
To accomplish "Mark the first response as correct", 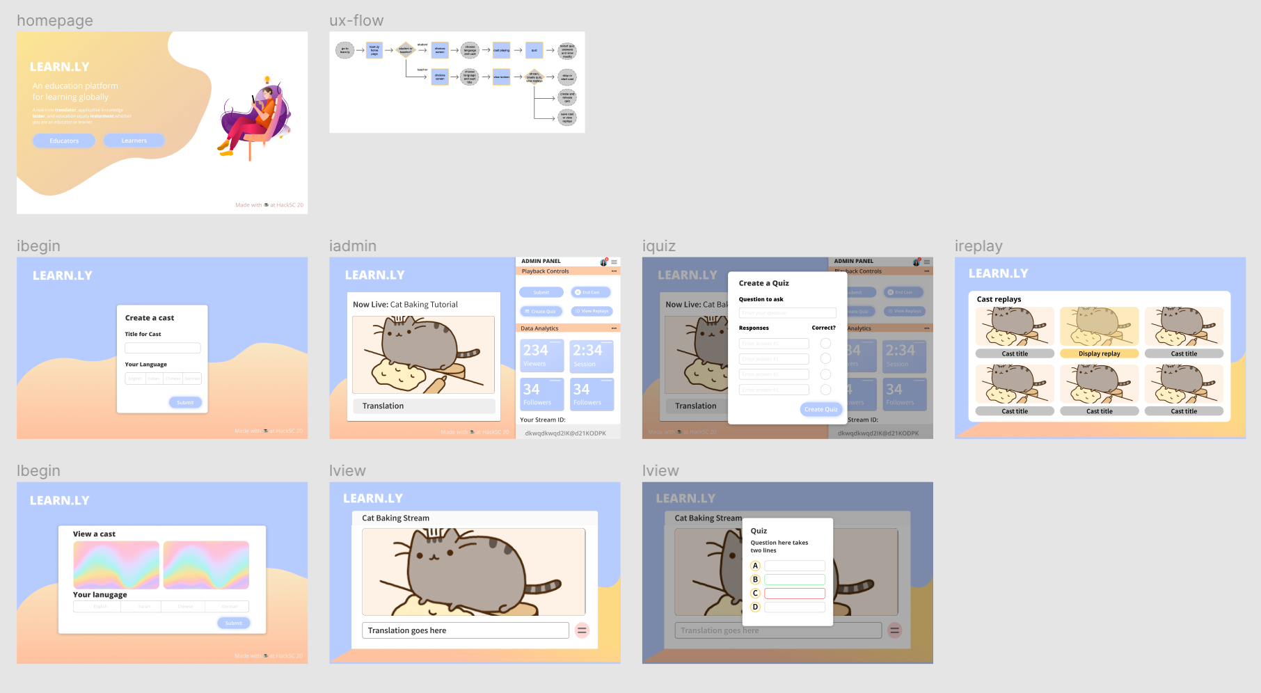I will [825, 343].
